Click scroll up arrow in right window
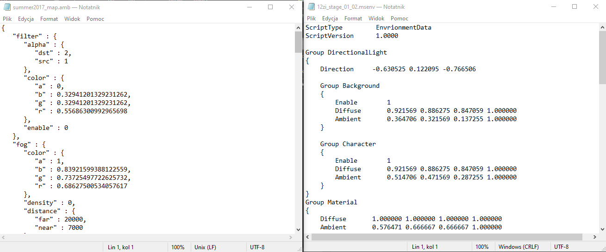606x252 pixels. tap(602, 28)
